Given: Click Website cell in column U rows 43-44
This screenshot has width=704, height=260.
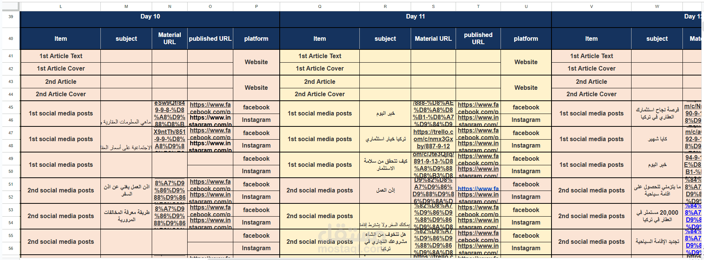Looking at the screenshot, I should point(526,88).
